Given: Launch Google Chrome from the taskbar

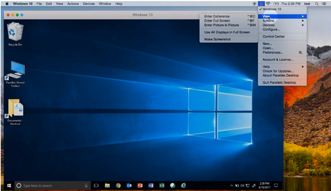Looking at the screenshot, I should 118,185.
